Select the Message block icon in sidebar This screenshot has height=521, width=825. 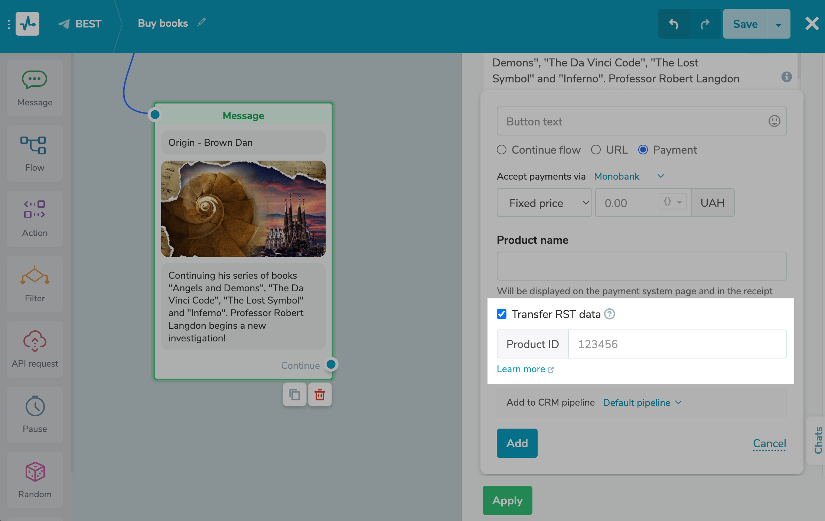(35, 80)
